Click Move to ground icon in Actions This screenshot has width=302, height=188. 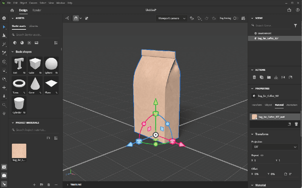pos(276,77)
